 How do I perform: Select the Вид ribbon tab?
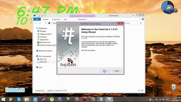click(65, 19)
